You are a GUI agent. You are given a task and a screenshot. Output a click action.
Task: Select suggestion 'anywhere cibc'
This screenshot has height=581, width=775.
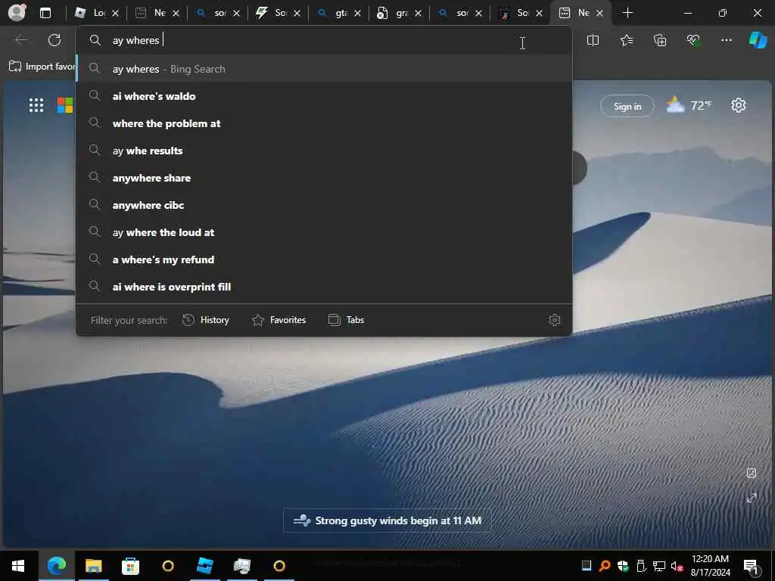click(324, 204)
